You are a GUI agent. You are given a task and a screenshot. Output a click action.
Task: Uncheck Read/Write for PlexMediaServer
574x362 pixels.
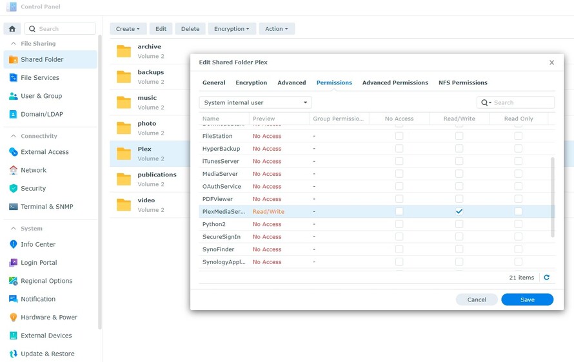(x=459, y=211)
